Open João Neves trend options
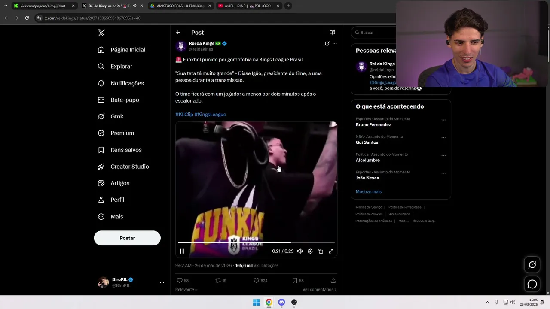 click(443, 173)
